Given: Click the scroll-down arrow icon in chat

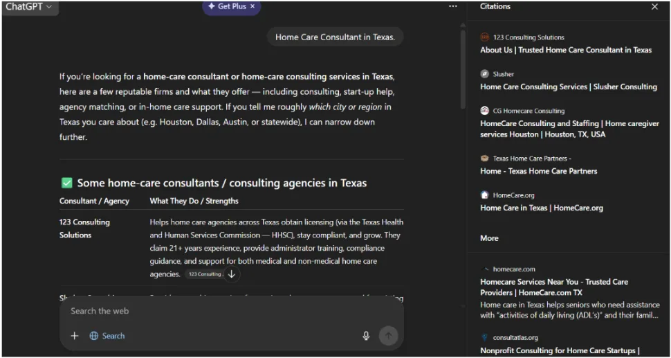Looking at the screenshot, I should [x=232, y=274].
